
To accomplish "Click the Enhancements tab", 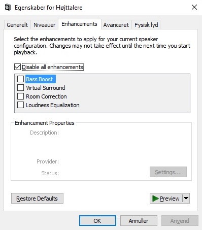I will pos(79,24).
